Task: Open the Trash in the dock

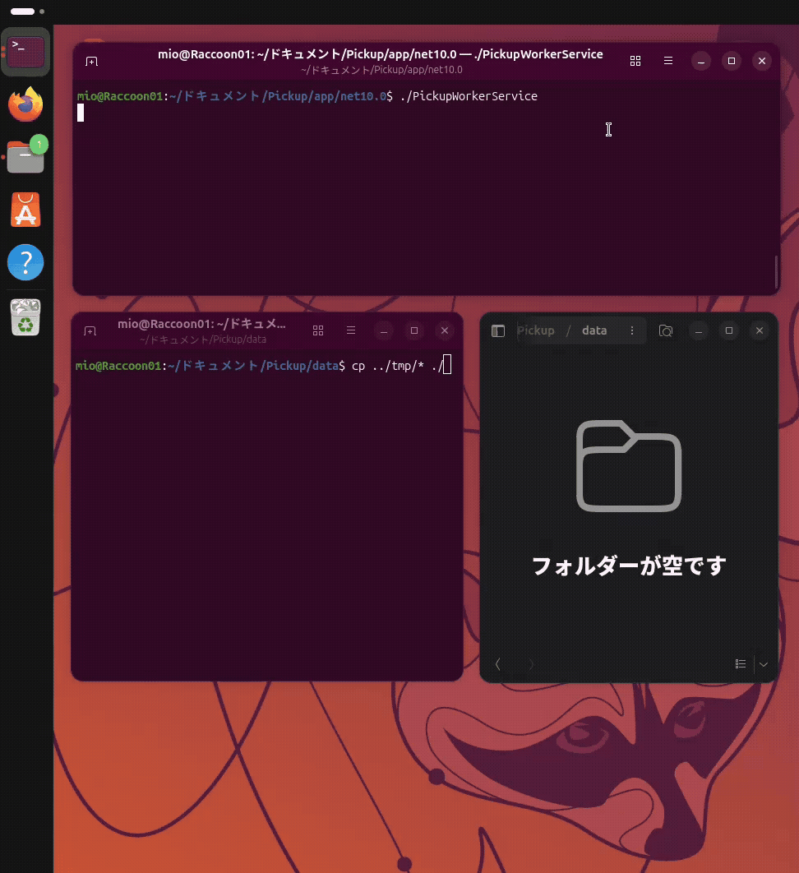Action: click(25, 316)
